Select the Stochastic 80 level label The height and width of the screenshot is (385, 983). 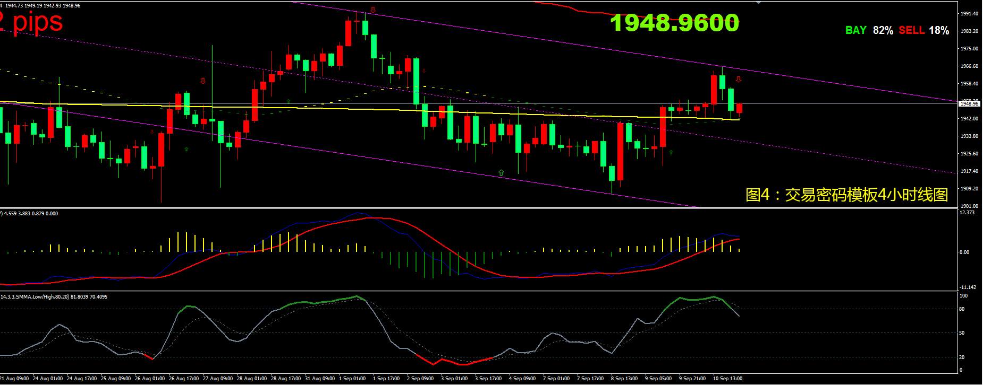coord(962,309)
